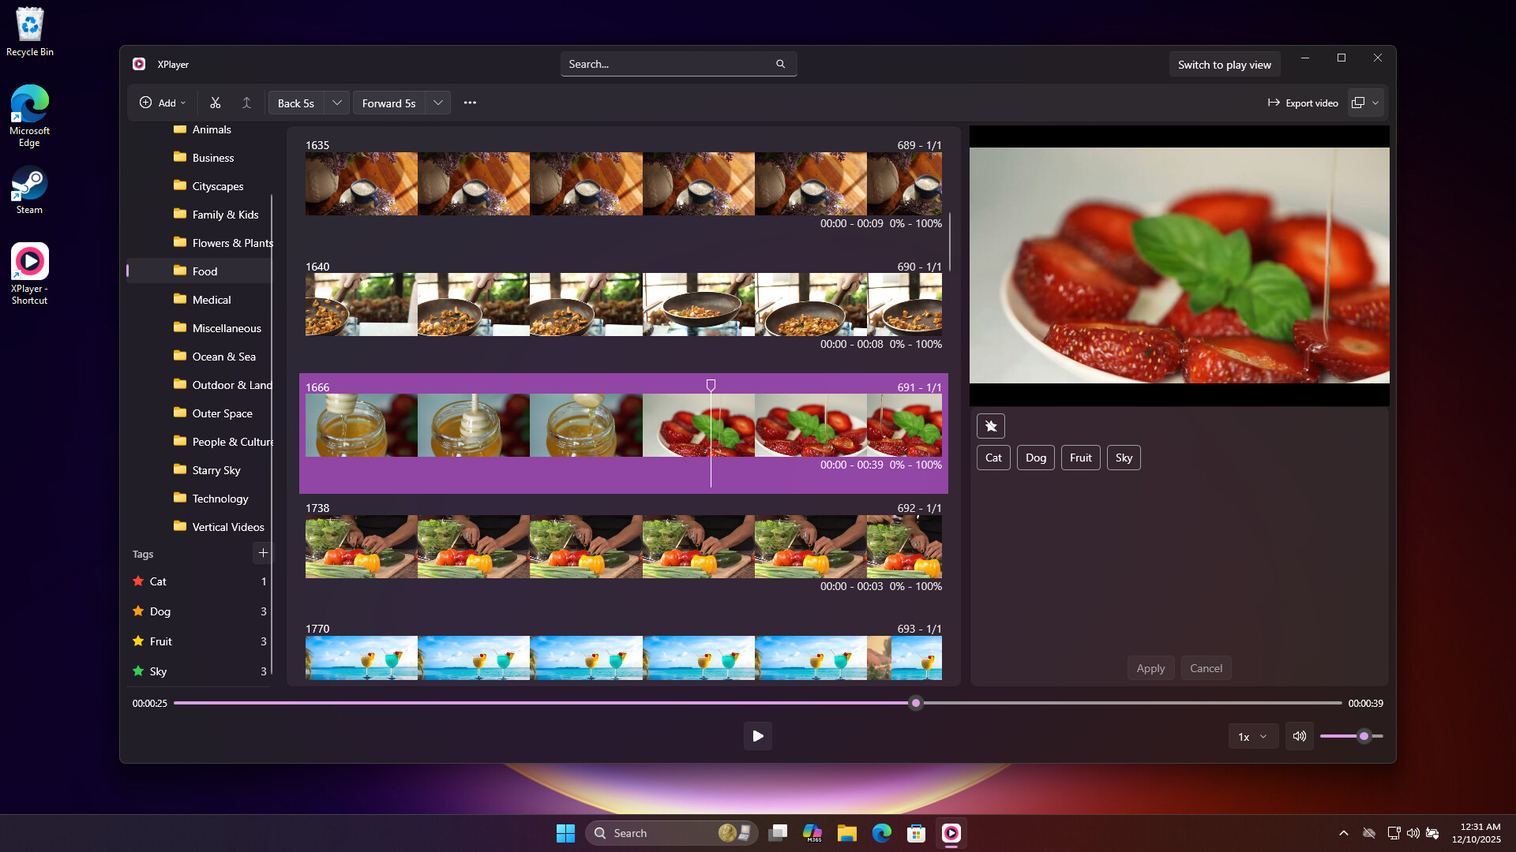Add a new tag with plus icon

(x=263, y=553)
